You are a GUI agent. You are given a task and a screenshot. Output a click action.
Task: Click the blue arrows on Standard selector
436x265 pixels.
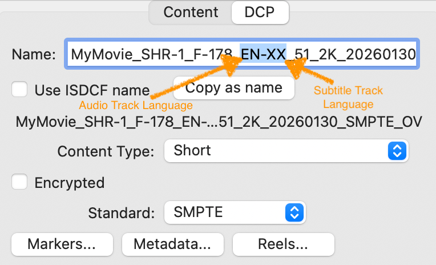tap(294, 213)
